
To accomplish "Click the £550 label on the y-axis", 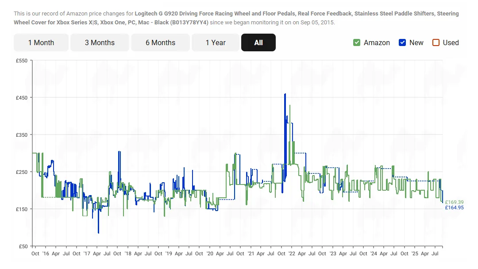I will [21, 60].
